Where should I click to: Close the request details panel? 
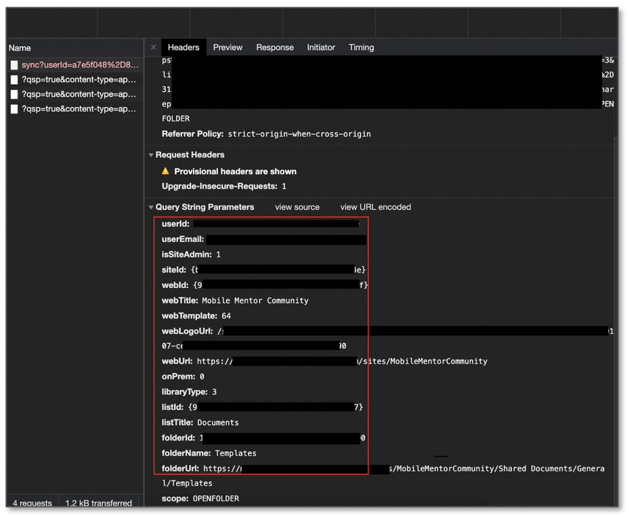153,47
